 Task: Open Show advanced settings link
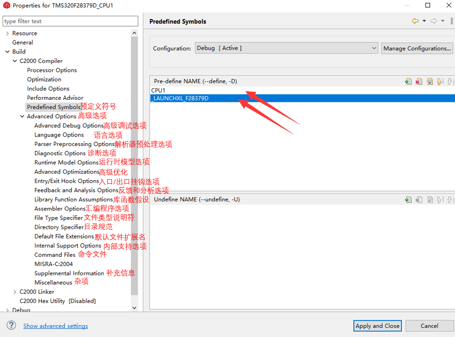55,326
